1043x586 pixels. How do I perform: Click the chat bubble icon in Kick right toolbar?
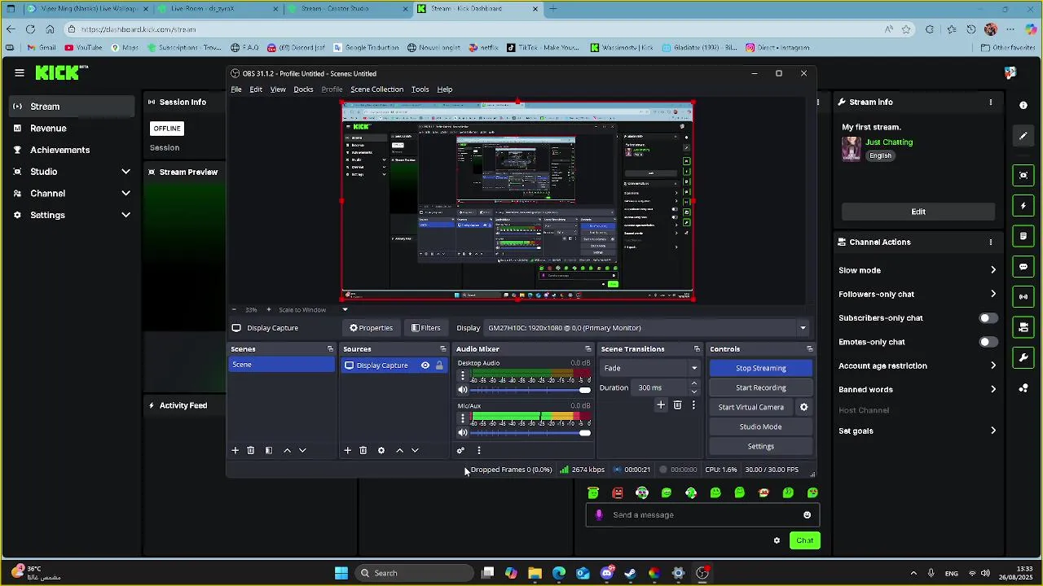point(1023,267)
